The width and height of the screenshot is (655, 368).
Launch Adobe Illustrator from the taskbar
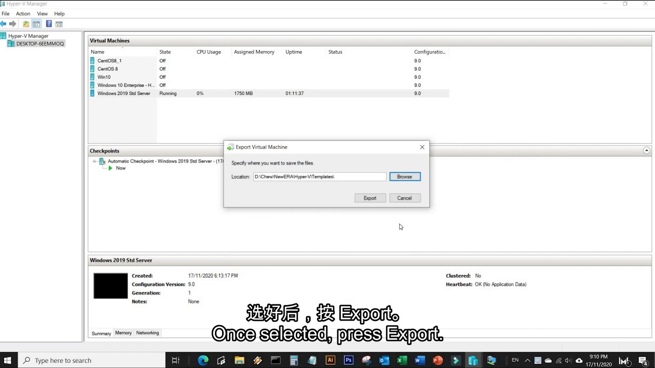[330, 360]
